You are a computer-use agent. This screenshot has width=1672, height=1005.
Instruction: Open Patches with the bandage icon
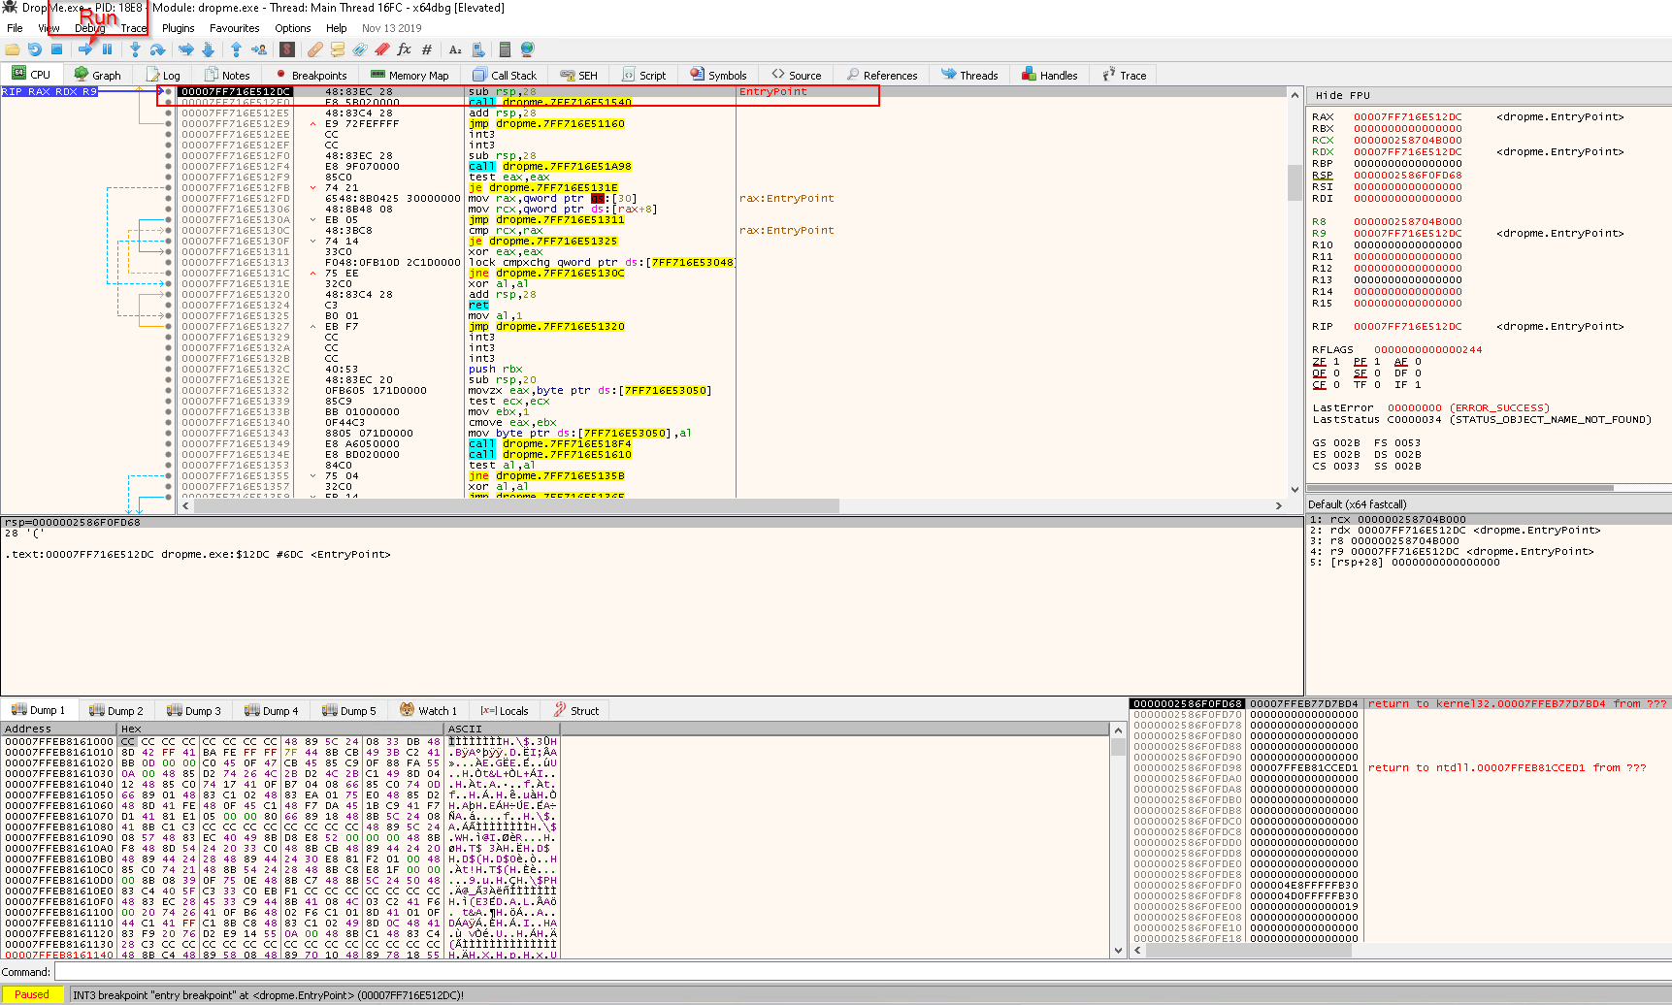(x=315, y=49)
